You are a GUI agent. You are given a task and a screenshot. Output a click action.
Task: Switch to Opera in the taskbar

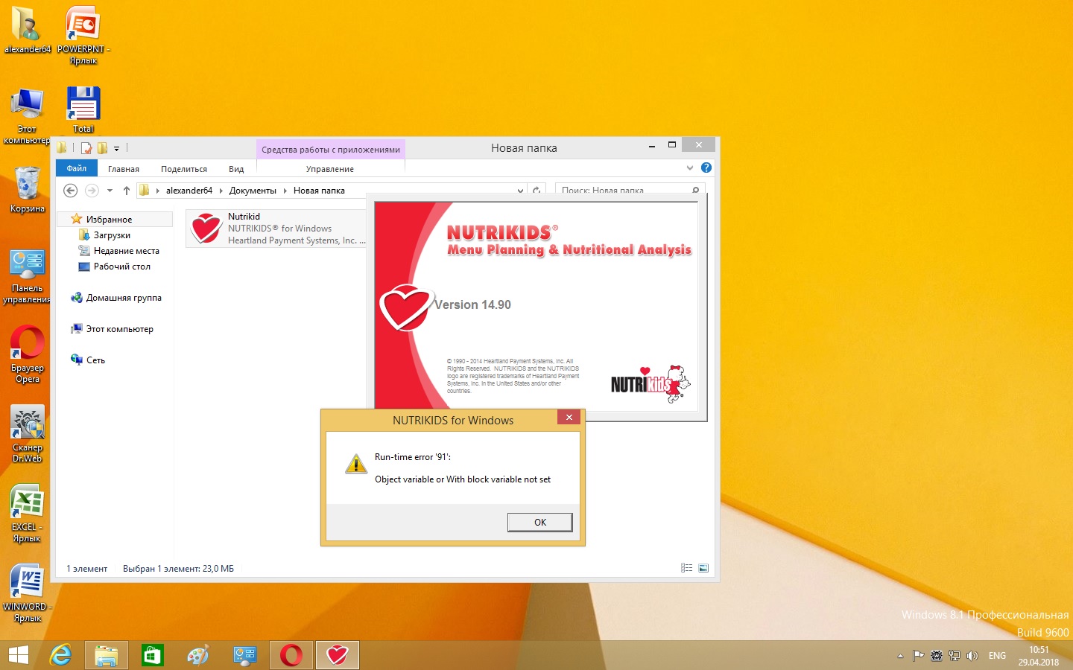click(291, 655)
